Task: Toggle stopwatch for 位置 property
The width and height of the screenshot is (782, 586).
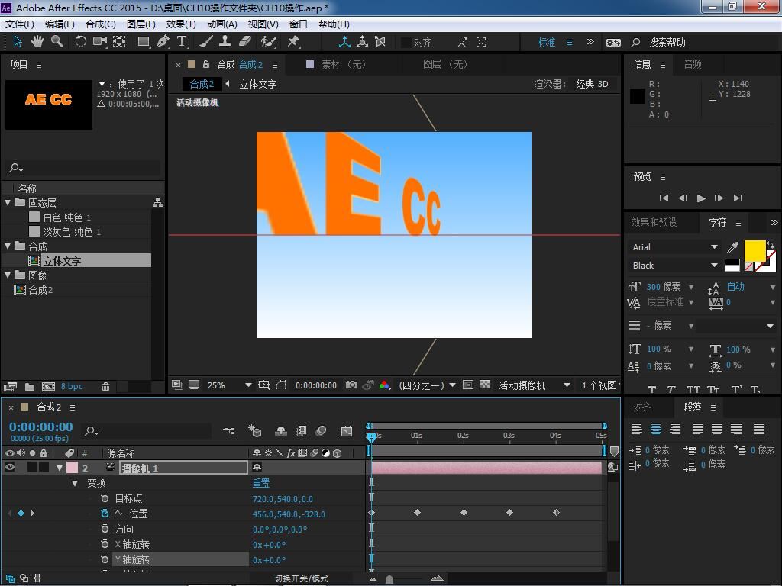Action: click(105, 514)
